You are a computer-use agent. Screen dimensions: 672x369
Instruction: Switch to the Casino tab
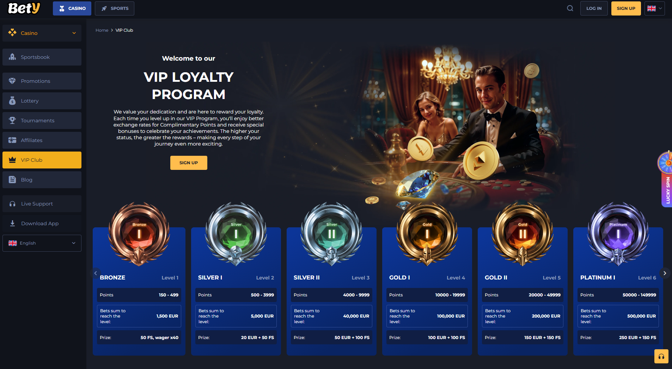[72, 8]
